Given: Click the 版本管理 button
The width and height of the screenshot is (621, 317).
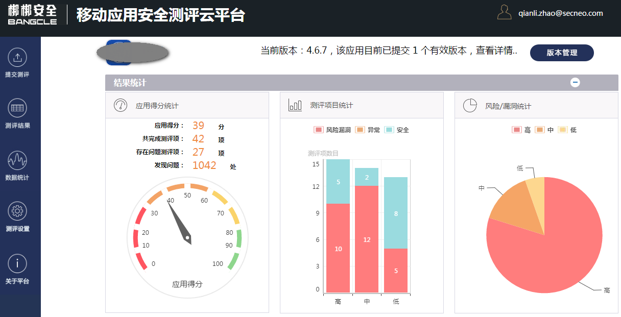Looking at the screenshot, I should tap(562, 53).
